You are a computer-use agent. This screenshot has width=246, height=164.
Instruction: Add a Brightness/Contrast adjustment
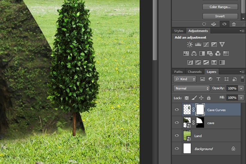point(190,45)
